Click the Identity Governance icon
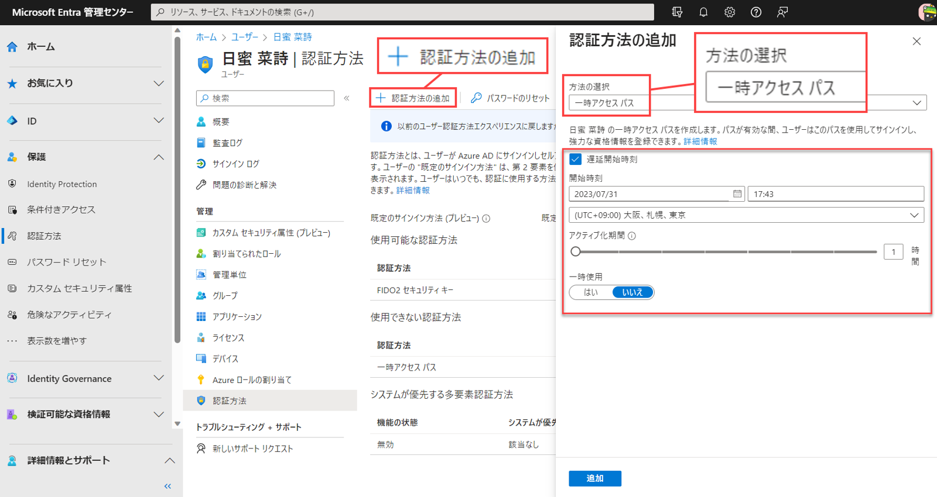This screenshot has width=937, height=497. pos(12,378)
